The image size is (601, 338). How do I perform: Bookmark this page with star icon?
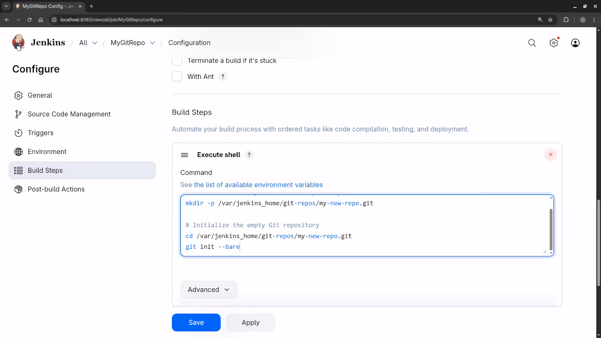click(550, 20)
